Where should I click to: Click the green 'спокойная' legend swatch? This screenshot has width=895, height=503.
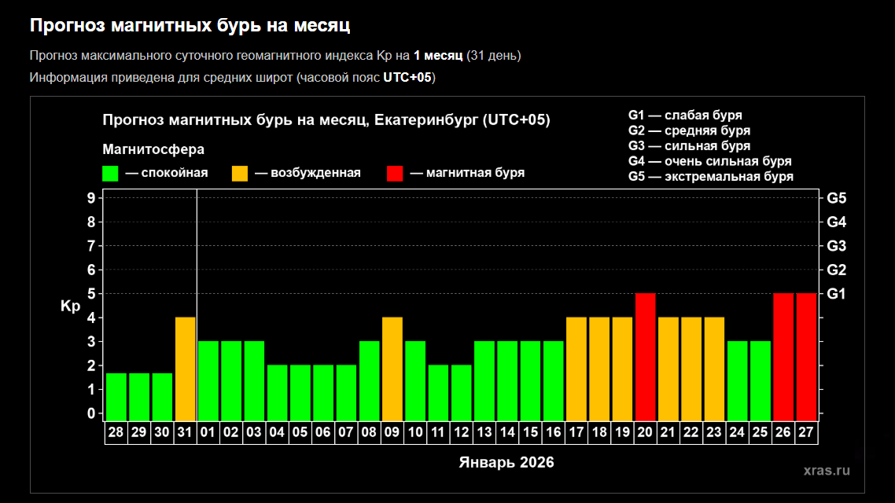pos(110,173)
